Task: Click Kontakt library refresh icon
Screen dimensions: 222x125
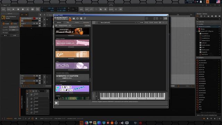Action: [x=56, y=26]
